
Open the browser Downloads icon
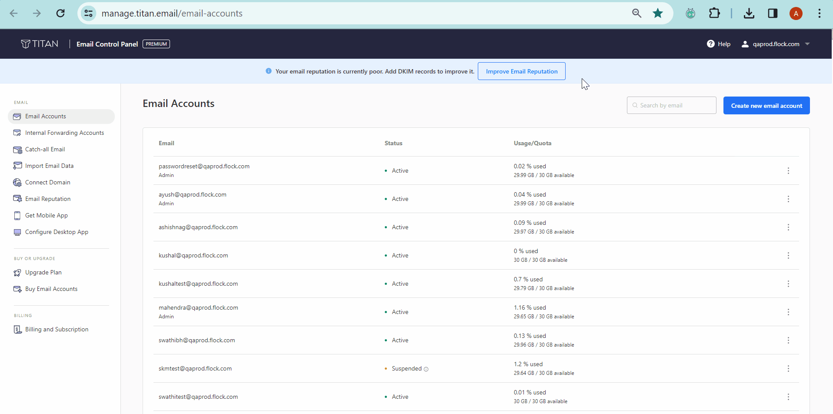pos(749,13)
